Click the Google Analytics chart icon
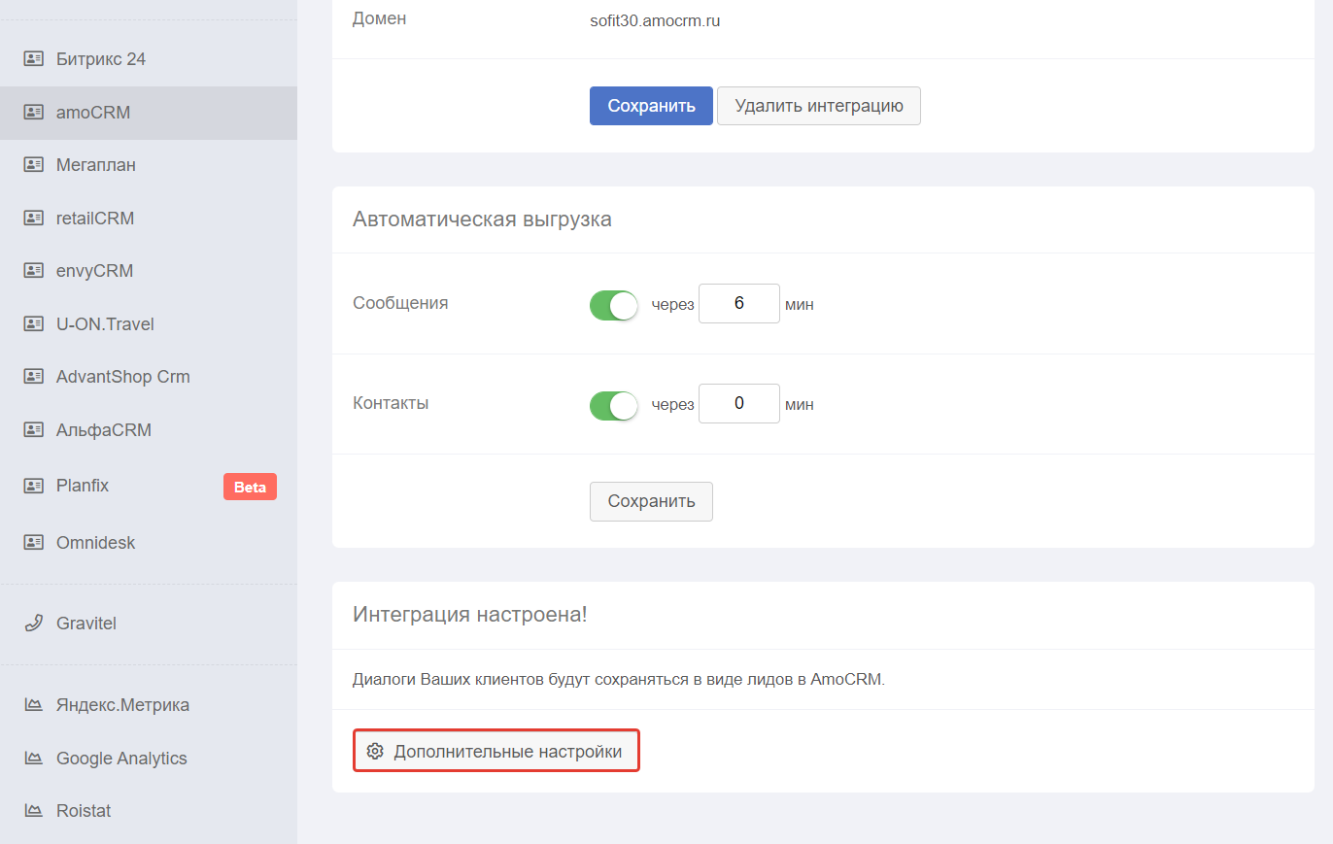1333x844 pixels. [34, 759]
